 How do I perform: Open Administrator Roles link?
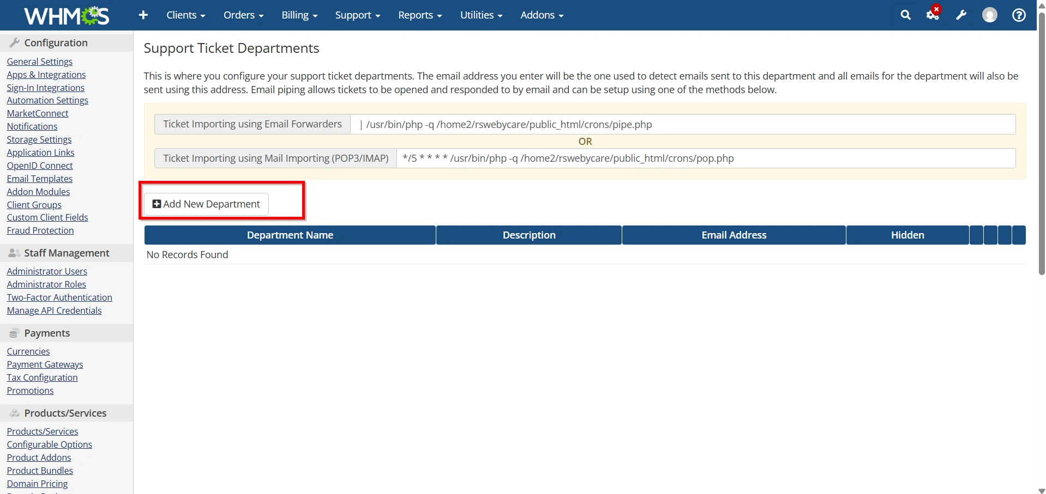46,284
